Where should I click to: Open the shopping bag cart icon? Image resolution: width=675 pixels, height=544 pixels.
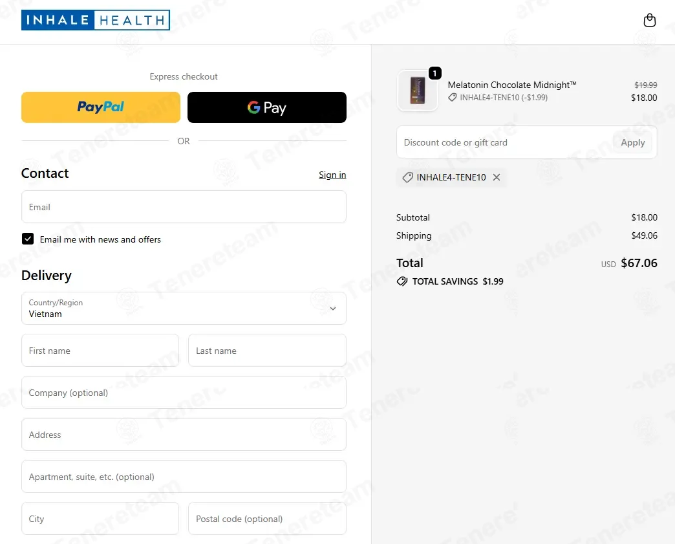click(649, 20)
